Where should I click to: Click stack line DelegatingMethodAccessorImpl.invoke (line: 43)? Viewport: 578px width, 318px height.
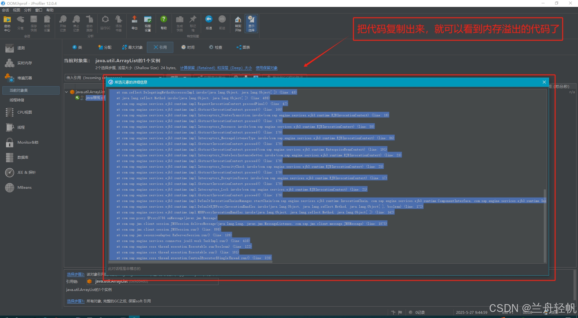207,92
